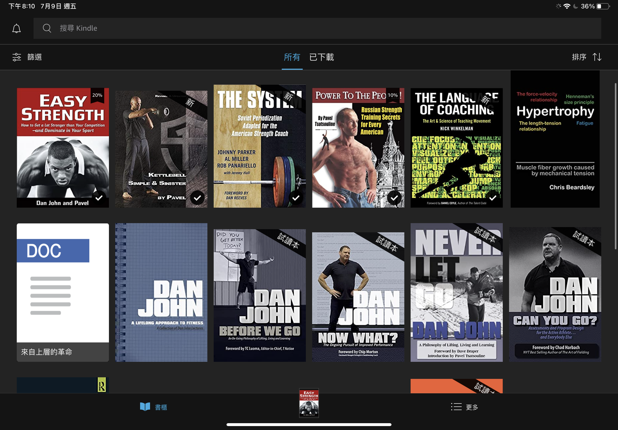Click the 新 ribbon on Kettlebell book
The height and width of the screenshot is (430, 618).
coord(190,103)
